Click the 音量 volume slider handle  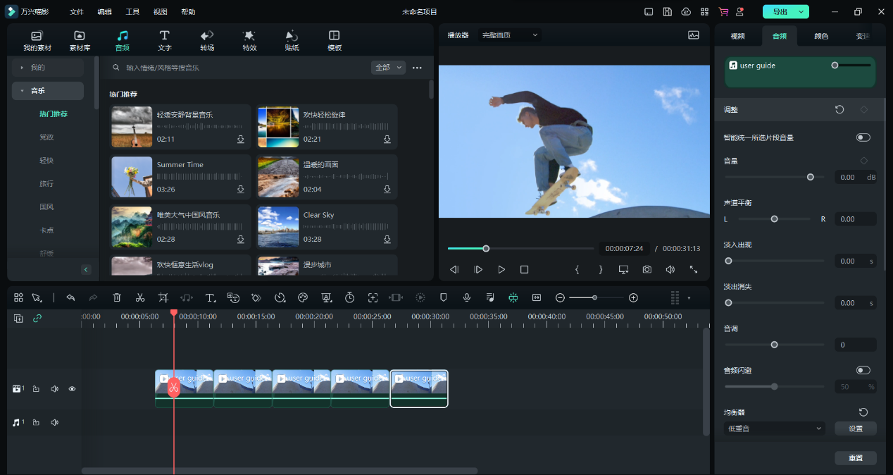811,177
